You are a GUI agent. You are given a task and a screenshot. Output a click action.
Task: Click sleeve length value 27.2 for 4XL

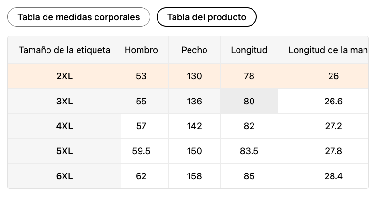(333, 126)
